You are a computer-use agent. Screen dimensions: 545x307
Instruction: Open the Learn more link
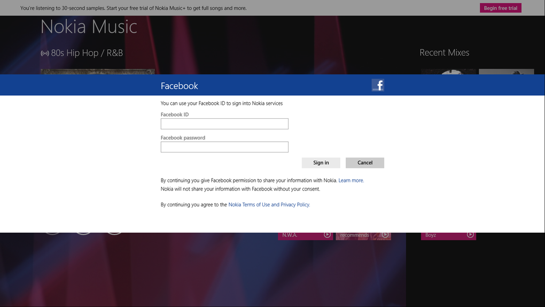click(351, 180)
